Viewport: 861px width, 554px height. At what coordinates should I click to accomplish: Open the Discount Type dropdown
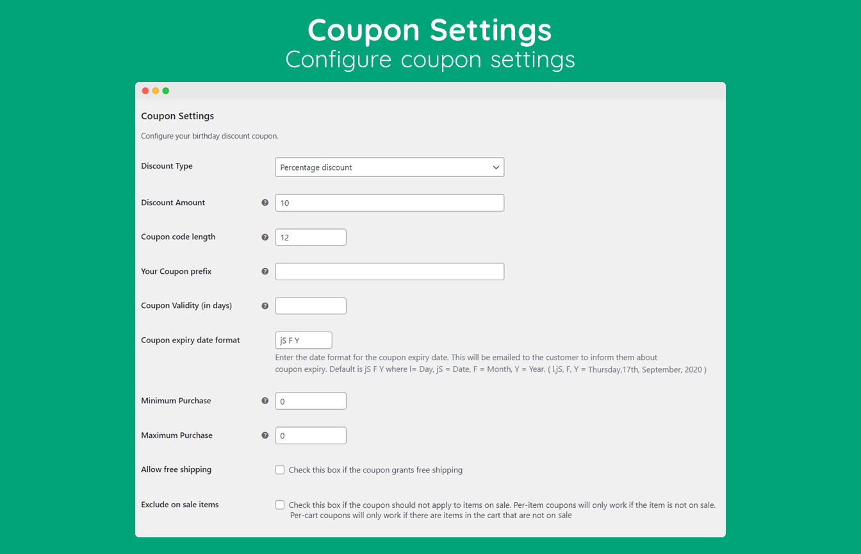389,167
